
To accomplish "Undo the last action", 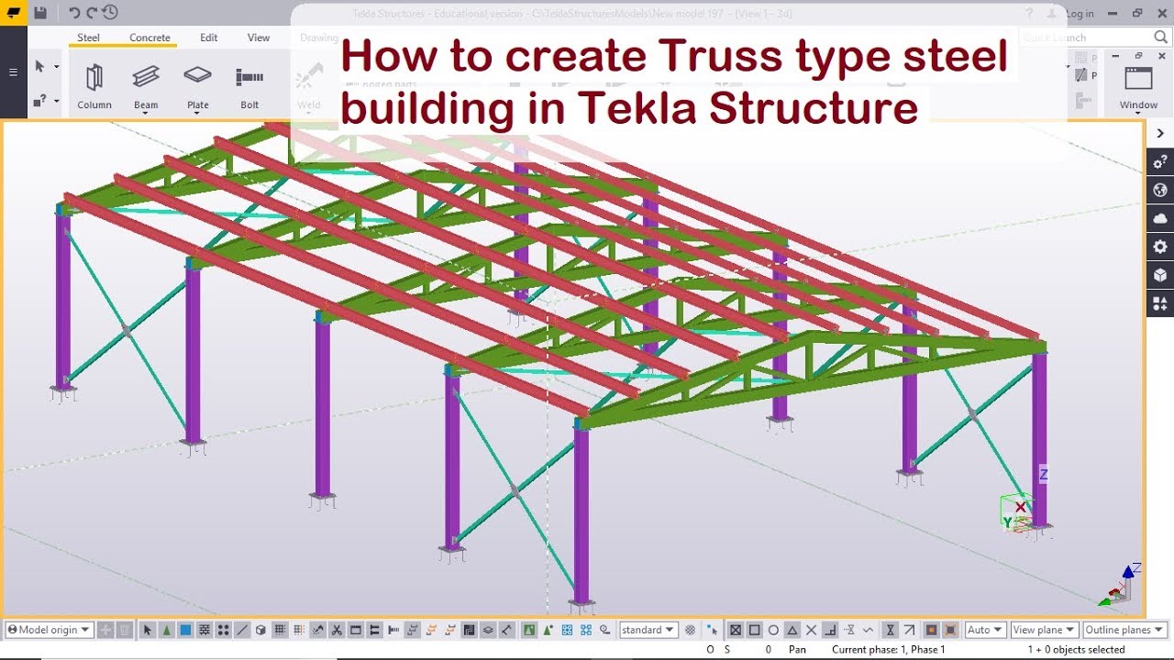I will click(74, 13).
